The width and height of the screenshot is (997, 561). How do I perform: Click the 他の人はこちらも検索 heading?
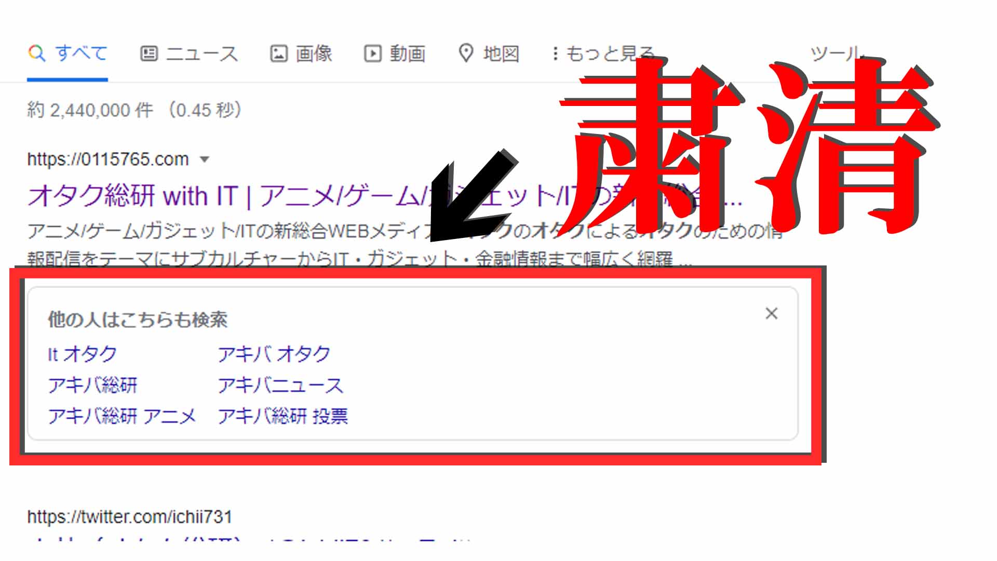click(x=138, y=319)
